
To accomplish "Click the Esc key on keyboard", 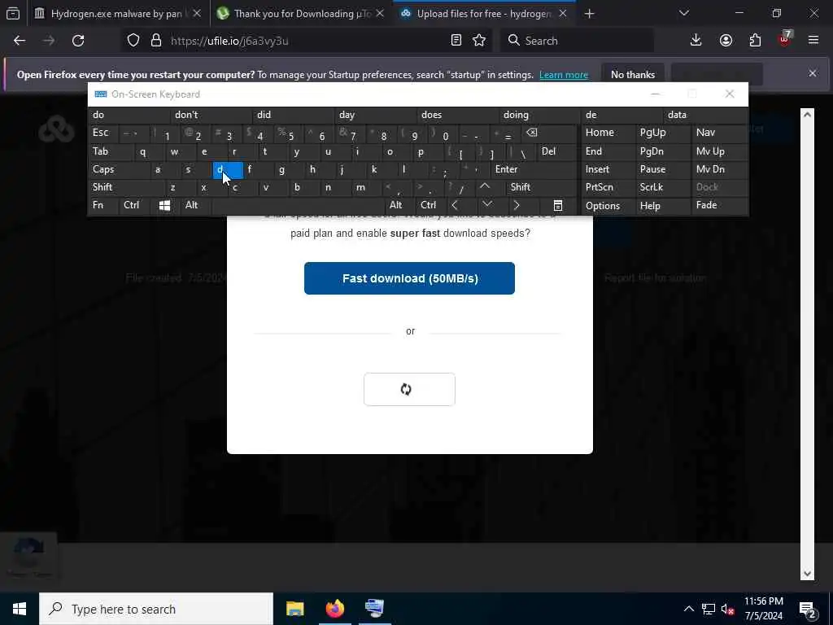I will pos(103,133).
